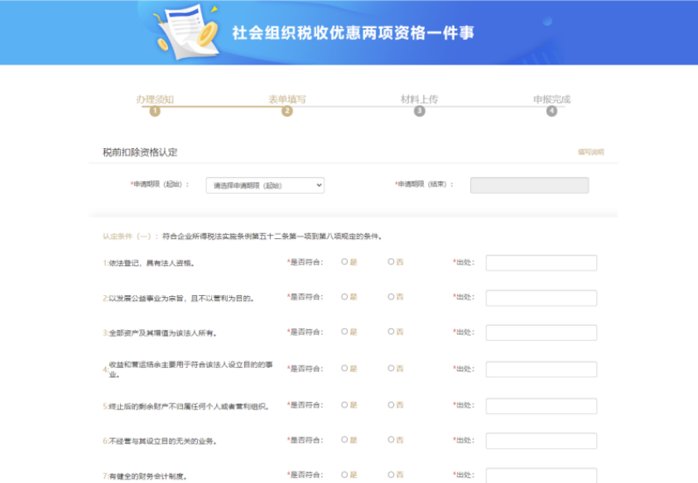The width and height of the screenshot is (698, 483).
Task: Open the 填写说明 link
Action: tap(590, 152)
